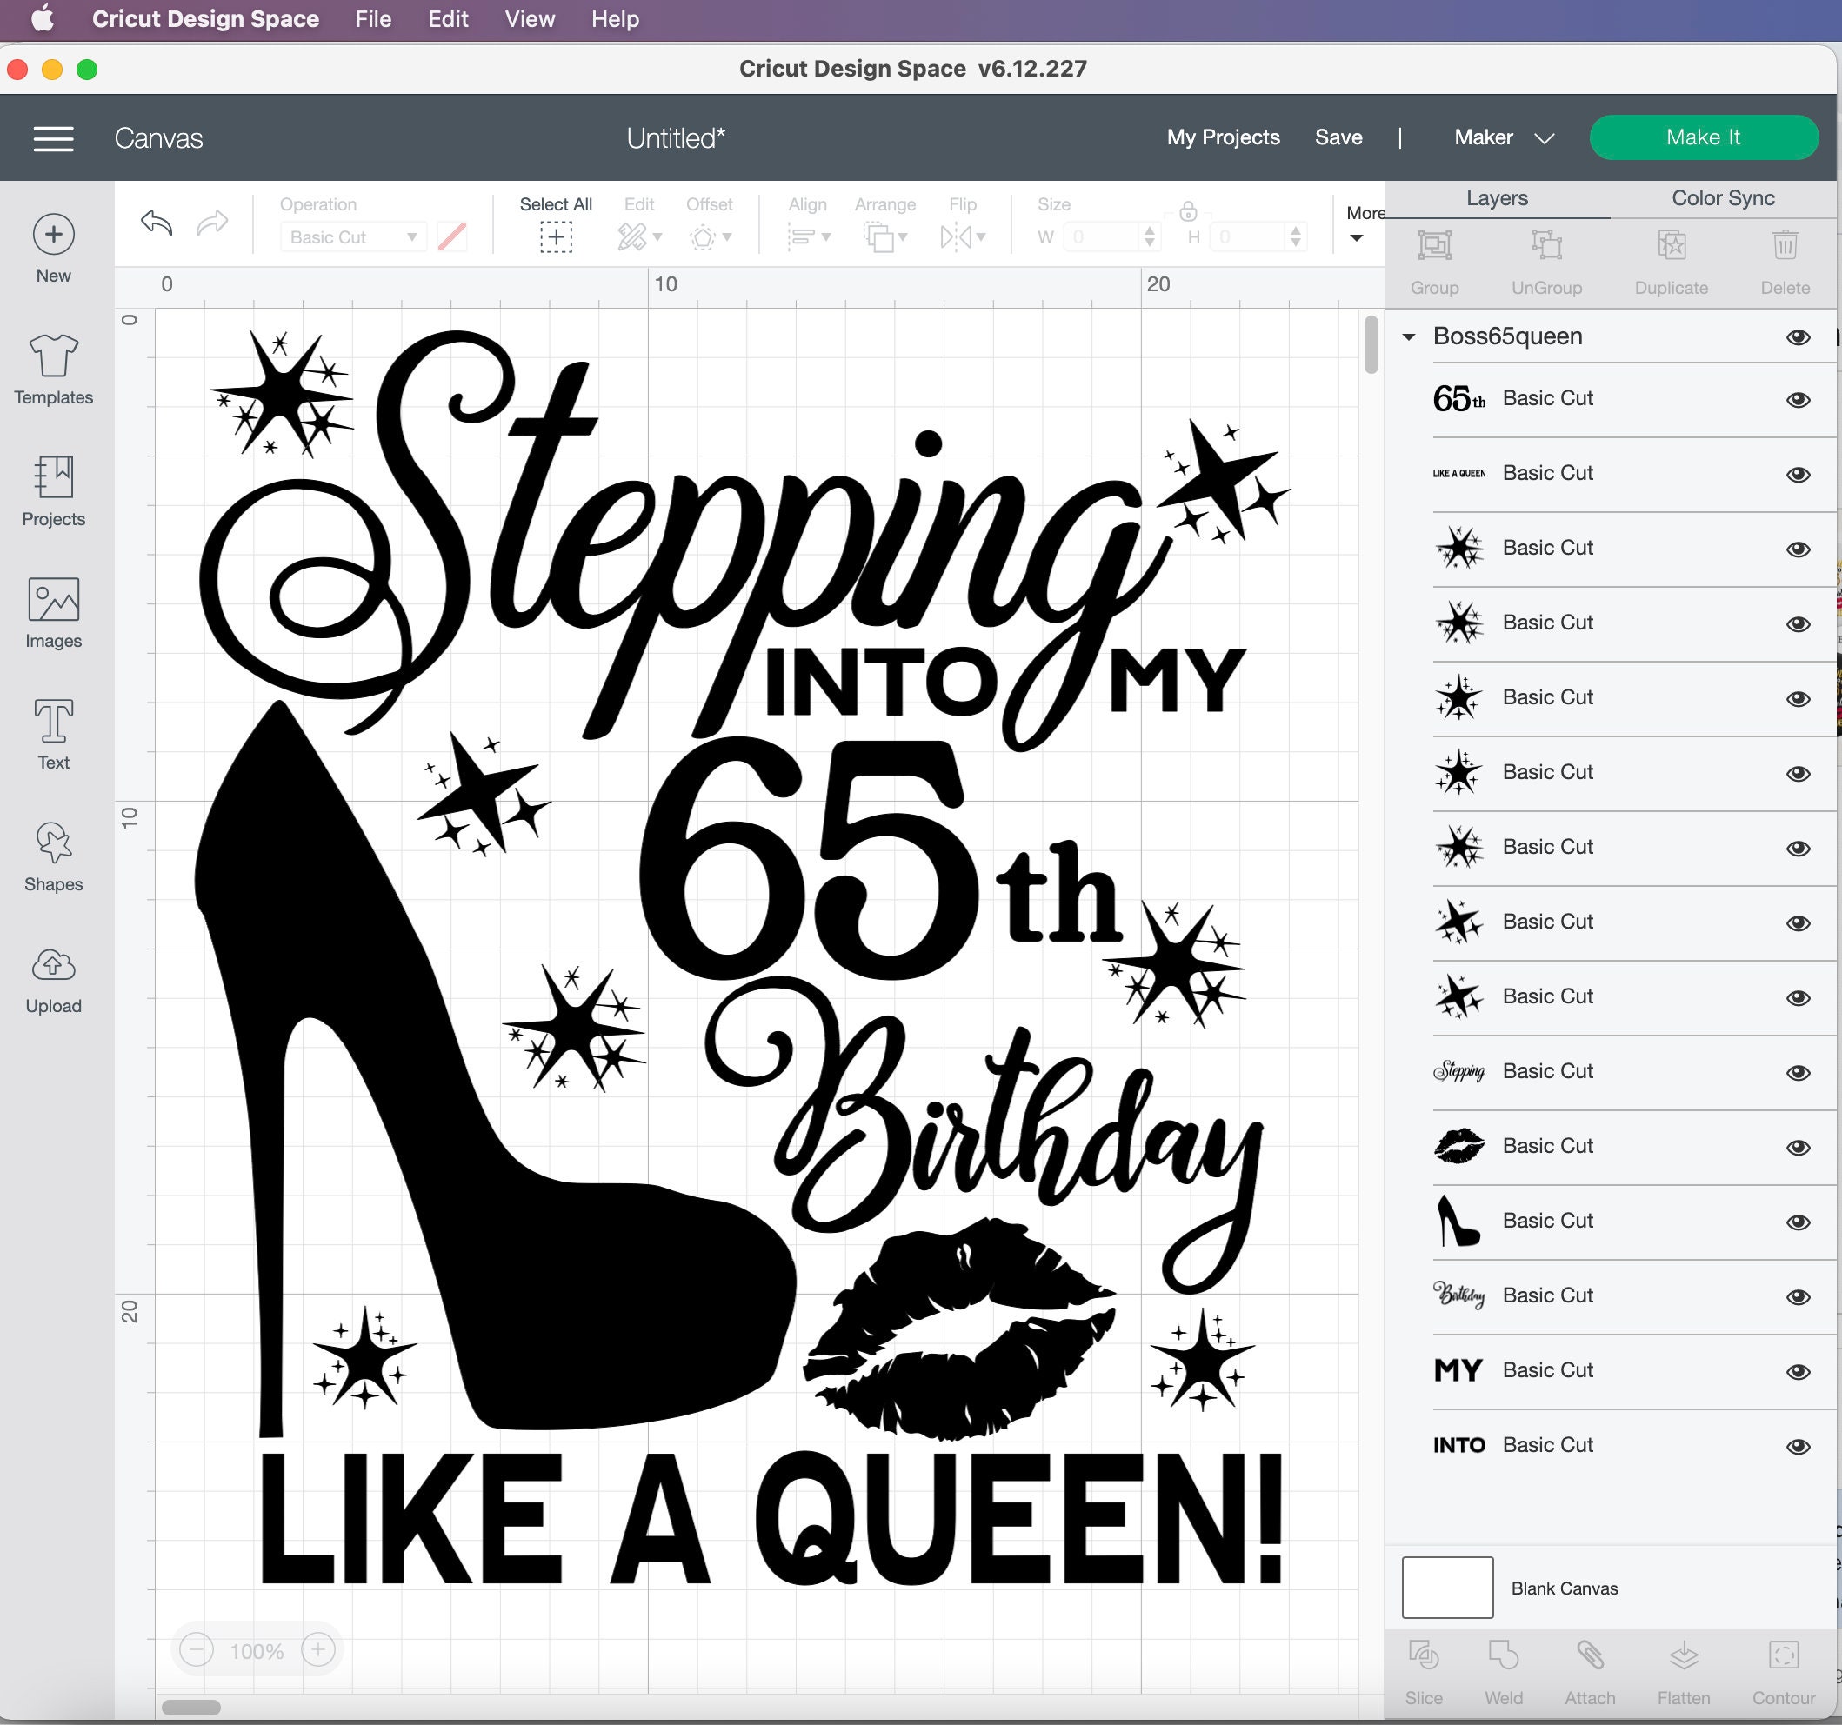The width and height of the screenshot is (1842, 1725).
Task: Open the Operation Basic Cut dropdown
Action: tap(353, 237)
